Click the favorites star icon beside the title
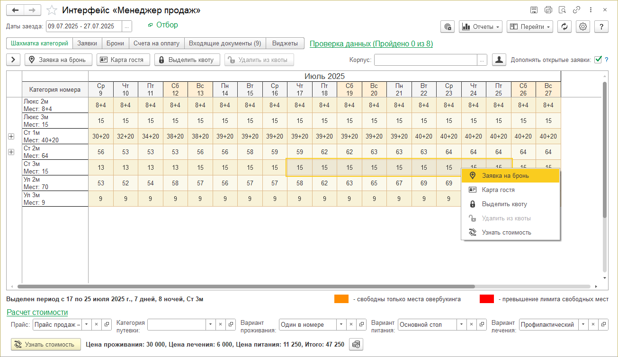Image resolution: width=618 pixels, height=357 pixels. (53, 10)
